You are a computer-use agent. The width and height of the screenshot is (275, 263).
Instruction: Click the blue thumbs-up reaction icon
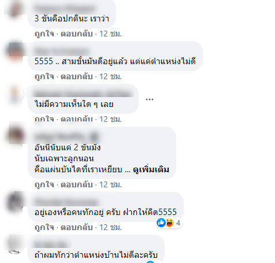[x=161, y=223]
